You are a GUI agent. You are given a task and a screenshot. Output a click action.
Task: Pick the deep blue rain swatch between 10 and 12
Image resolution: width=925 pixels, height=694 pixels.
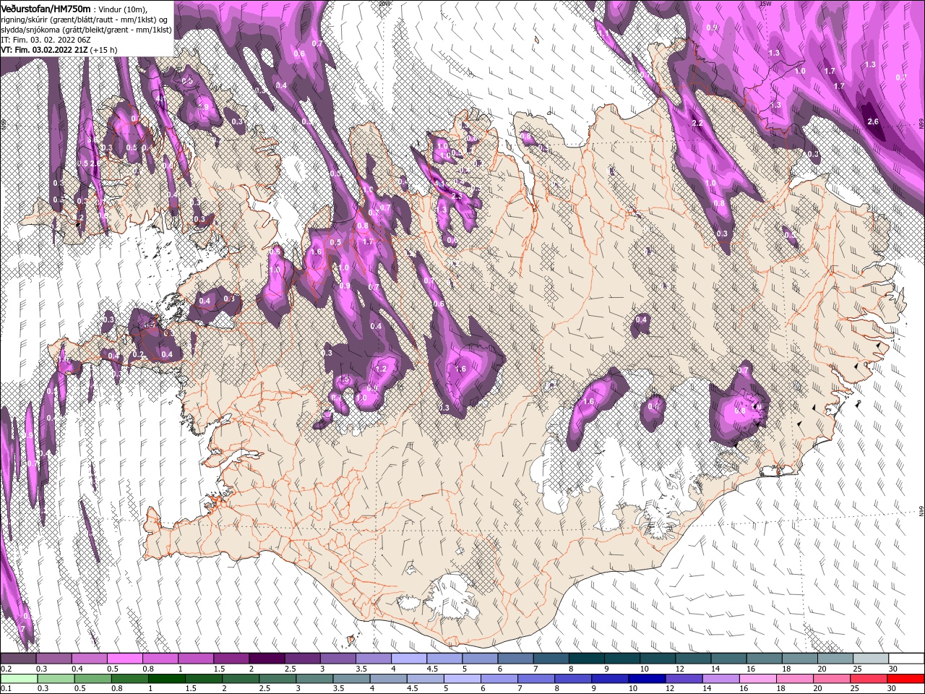(x=647, y=678)
